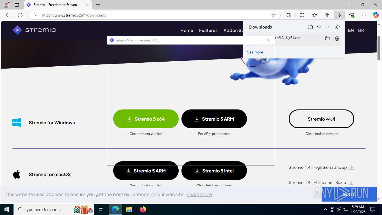This screenshot has width=382, height=215.
Task: Open the volume speaker tray icon
Action: (x=339, y=209)
